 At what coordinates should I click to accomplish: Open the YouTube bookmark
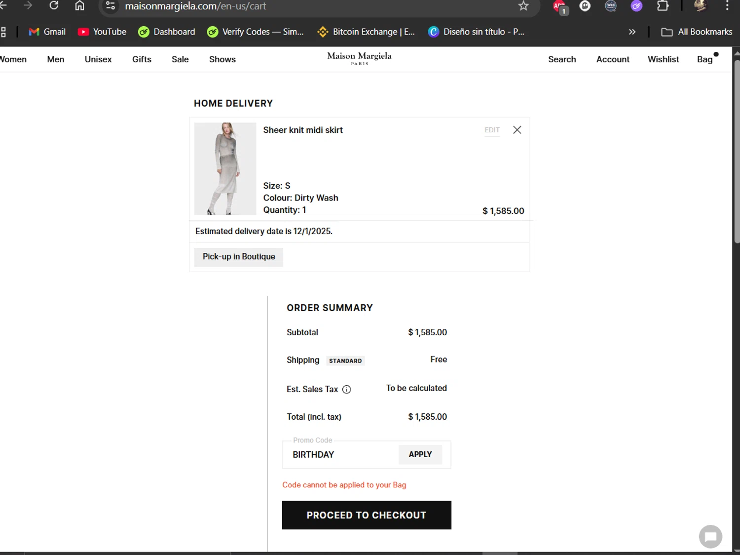(102, 32)
